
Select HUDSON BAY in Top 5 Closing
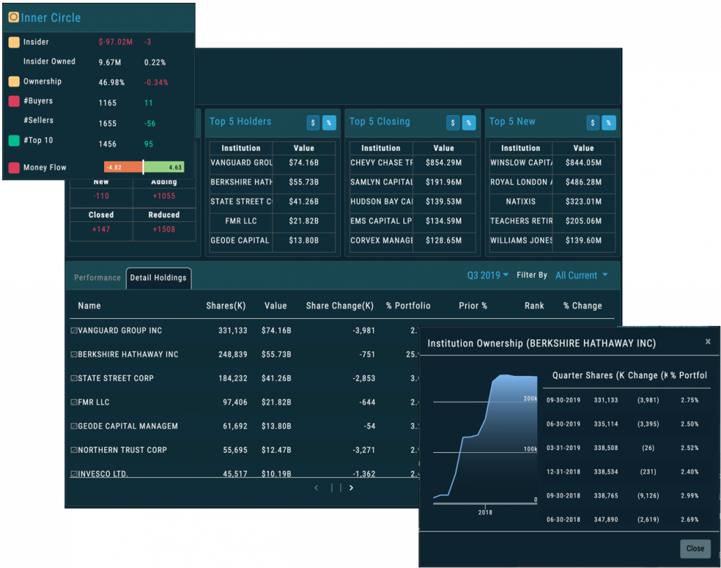tap(381, 202)
